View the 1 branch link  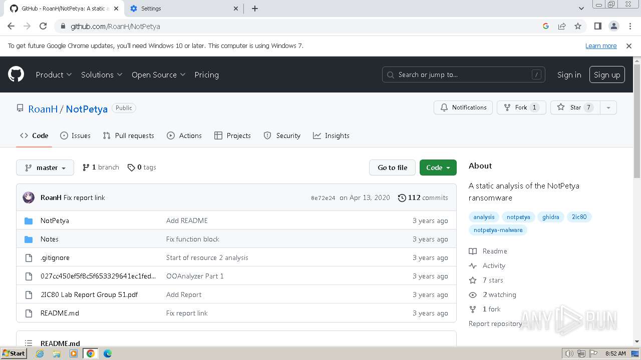click(x=101, y=167)
